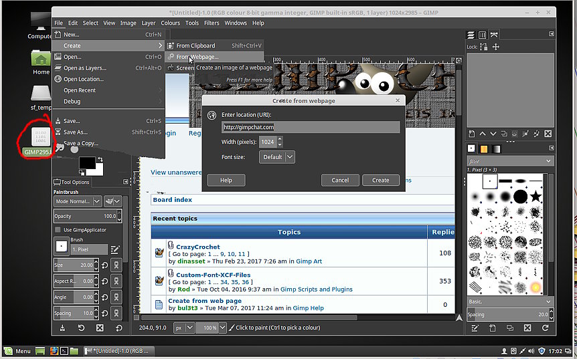Expand the paint Mode Normal dropdown
Image resolution: width=577 pixels, height=359 pixels.
78,201
